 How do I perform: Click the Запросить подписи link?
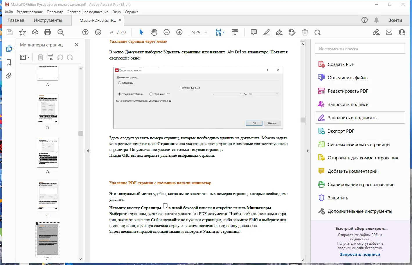(x=360, y=254)
